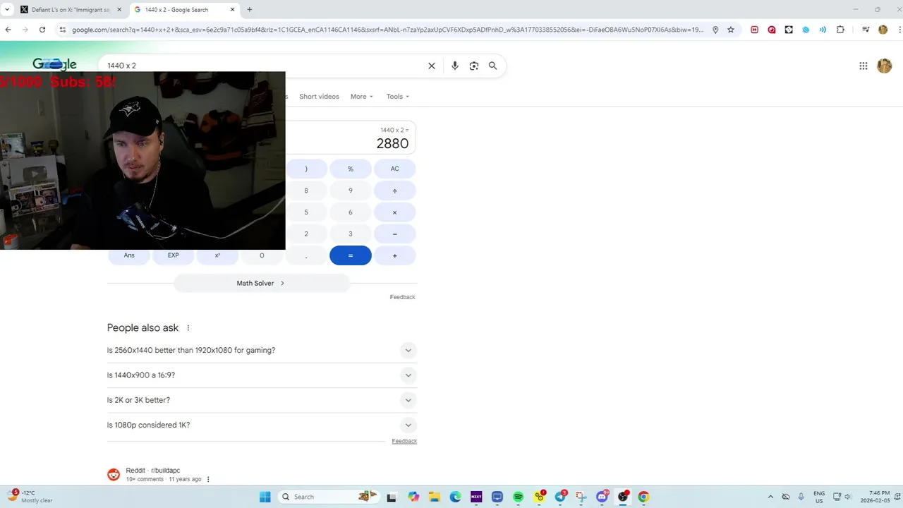Click the Chrome address bar URL
Screen dimensions: 903x508
[x=387, y=30]
